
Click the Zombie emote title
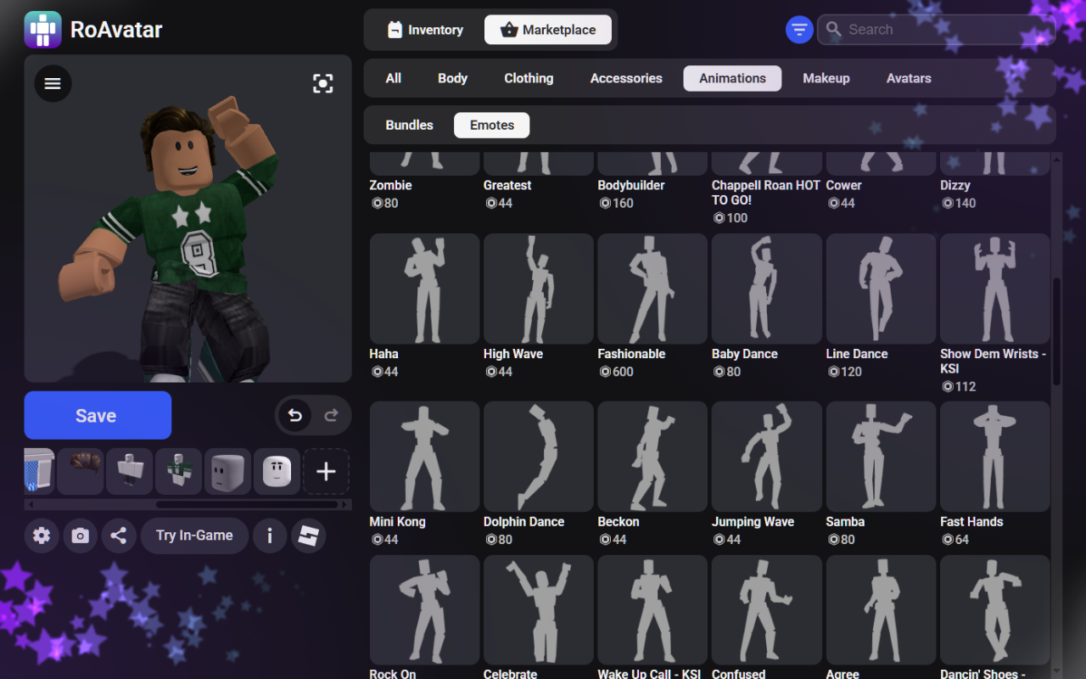pos(390,185)
